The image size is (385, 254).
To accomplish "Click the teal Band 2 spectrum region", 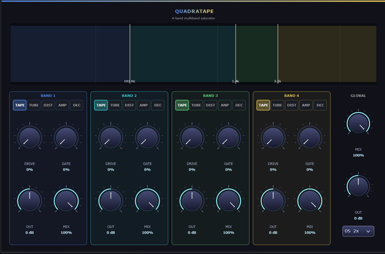I will pos(183,54).
